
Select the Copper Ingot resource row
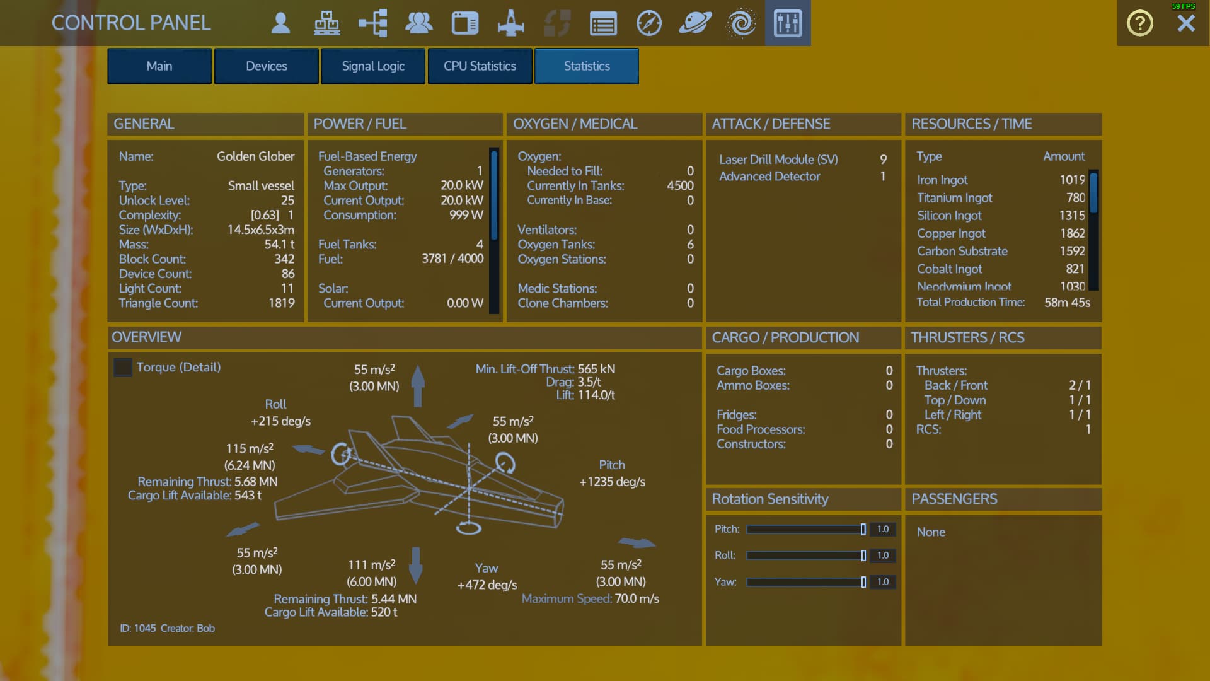pyautogui.click(x=1001, y=233)
